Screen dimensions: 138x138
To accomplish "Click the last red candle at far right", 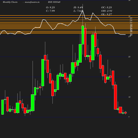I will pyautogui.click(x=126, y=113).
